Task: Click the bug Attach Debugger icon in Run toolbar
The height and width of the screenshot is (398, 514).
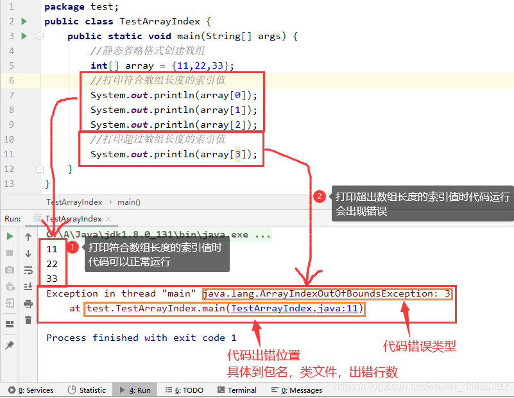Action: click(x=10, y=286)
